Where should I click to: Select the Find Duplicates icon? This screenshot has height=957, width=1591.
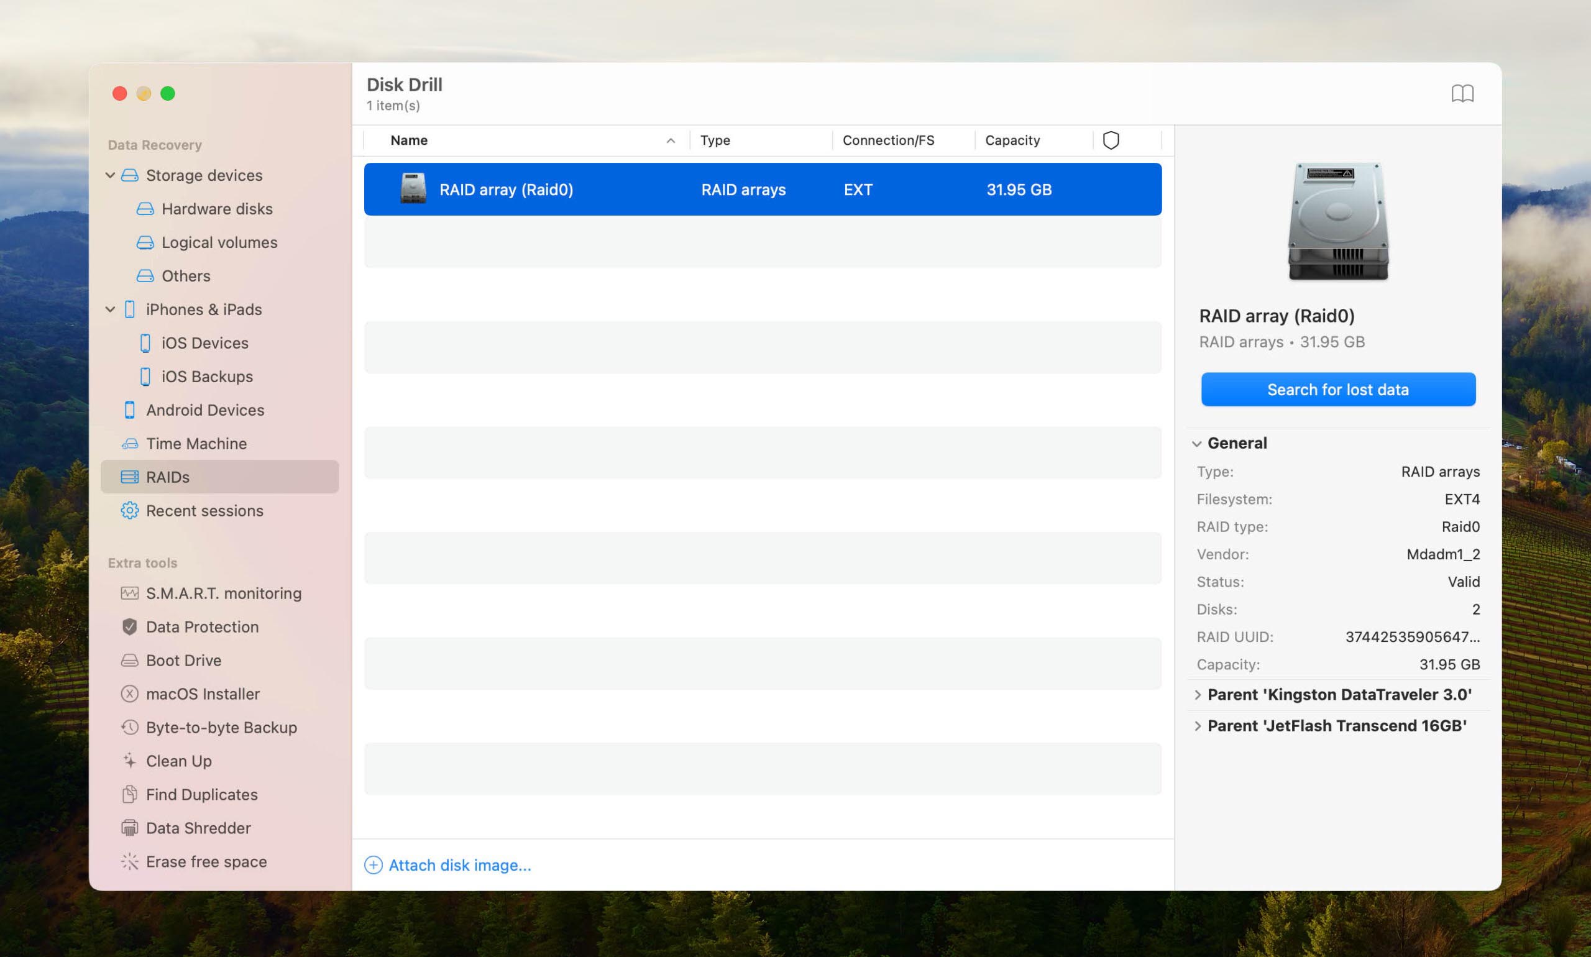point(129,794)
